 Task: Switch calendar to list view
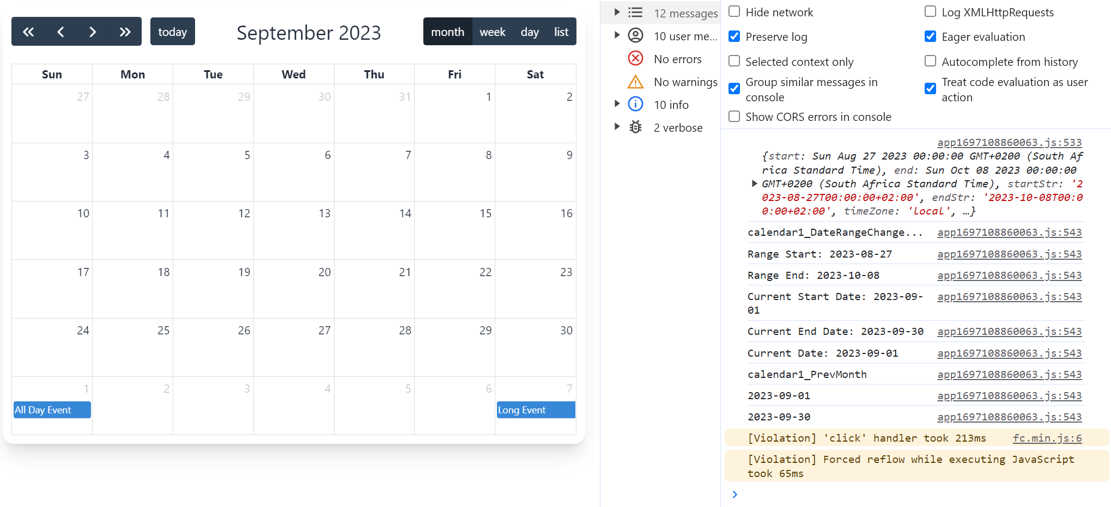point(561,32)
